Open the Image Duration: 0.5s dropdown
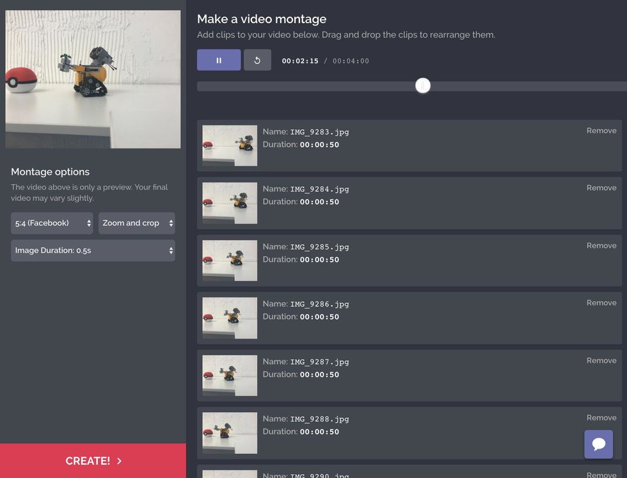 click(93, 250)
